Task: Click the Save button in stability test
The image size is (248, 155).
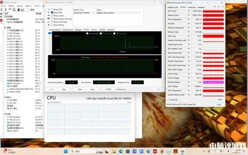Action: [92, 90]
